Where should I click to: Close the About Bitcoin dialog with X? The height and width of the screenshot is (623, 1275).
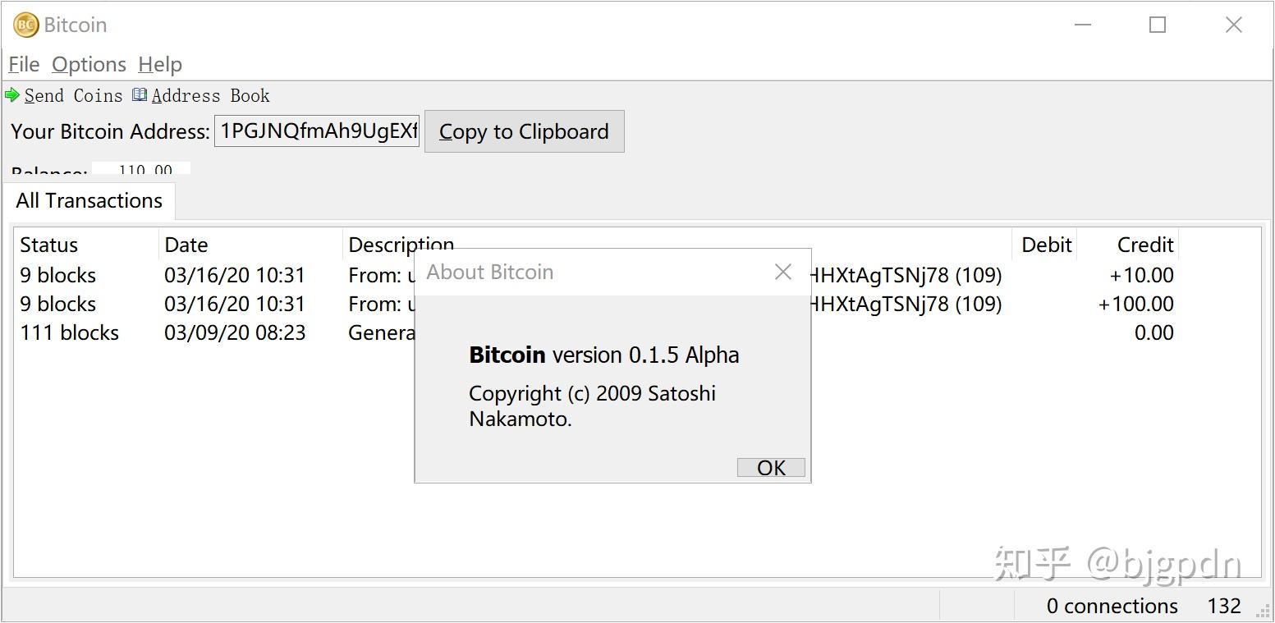783,272
